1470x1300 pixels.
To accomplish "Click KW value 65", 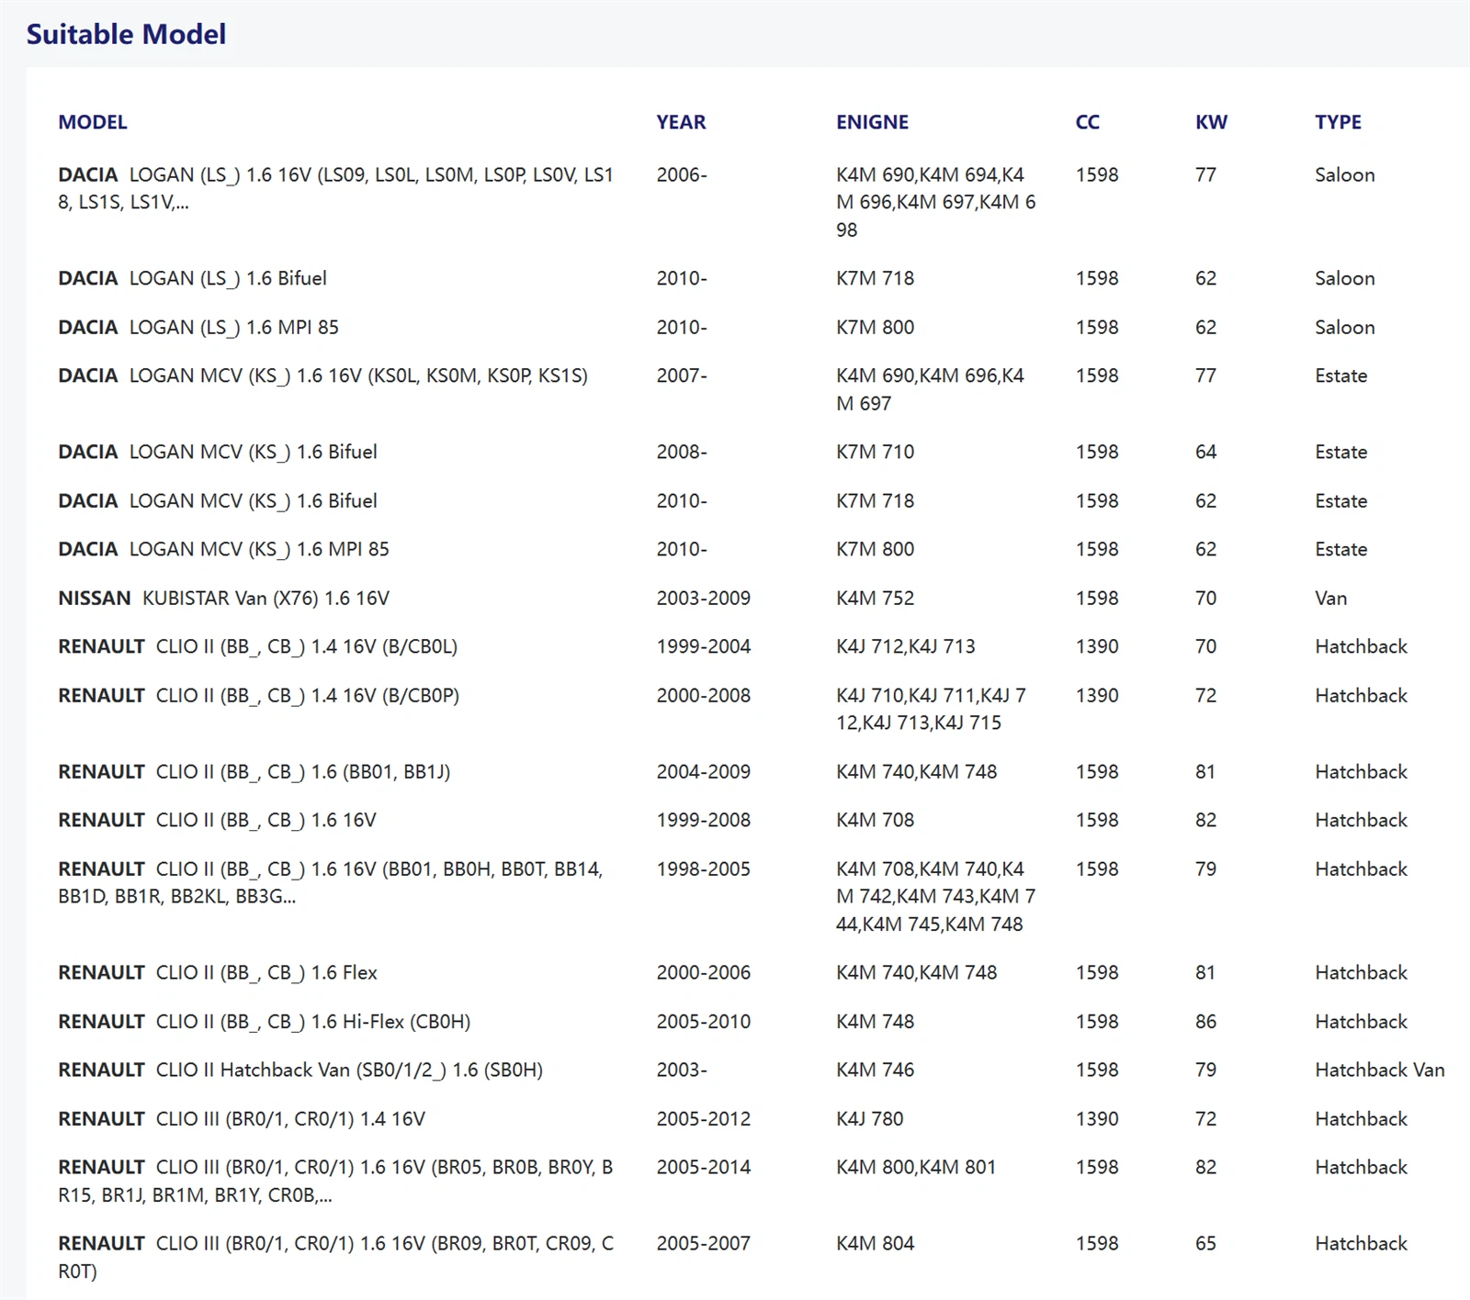I will pyautogui.click(x=1205, y=1243).
